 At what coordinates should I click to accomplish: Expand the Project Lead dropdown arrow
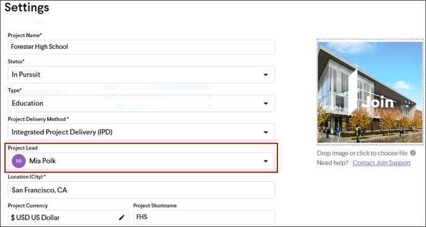[266, 161]
